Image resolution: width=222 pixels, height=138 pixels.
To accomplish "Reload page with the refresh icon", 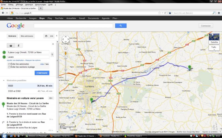I will pos(165,13).
